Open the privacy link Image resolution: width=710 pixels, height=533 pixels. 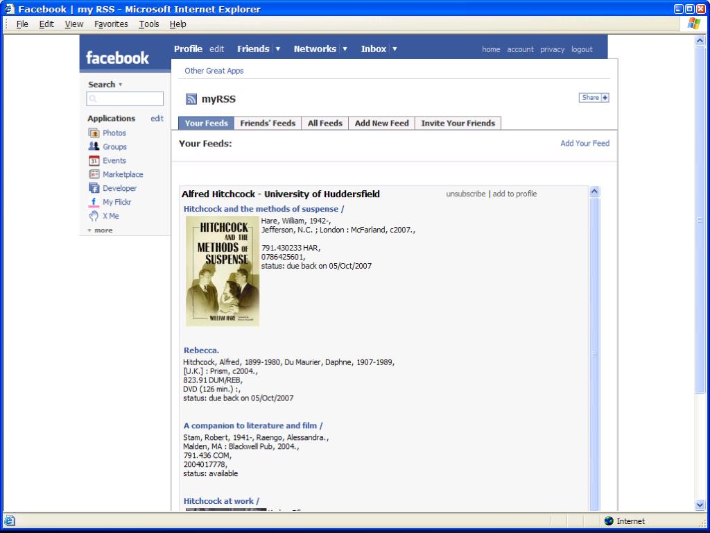coord(552,49)
